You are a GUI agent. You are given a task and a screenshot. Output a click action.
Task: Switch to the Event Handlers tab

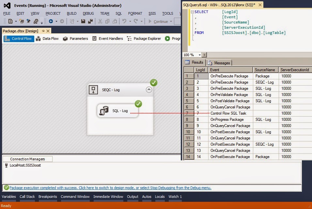tap(108, 39)
